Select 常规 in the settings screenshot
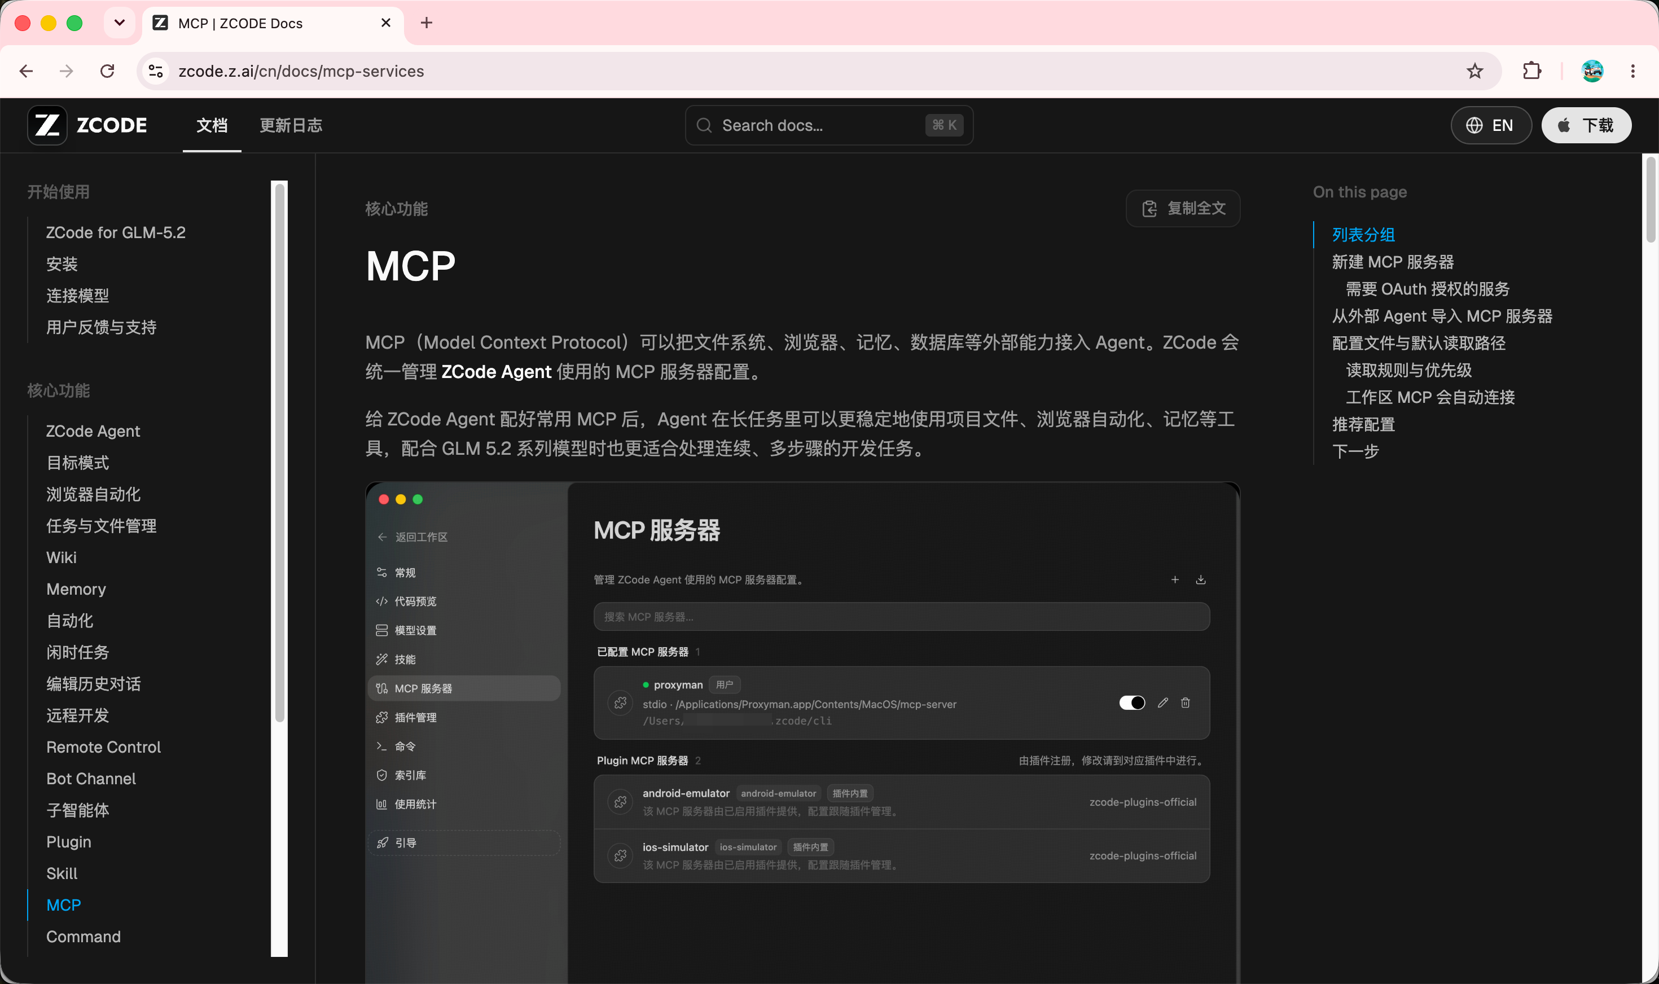Image resolution: width=1659 pixels, height=984 pixels. tap(464, 573)
